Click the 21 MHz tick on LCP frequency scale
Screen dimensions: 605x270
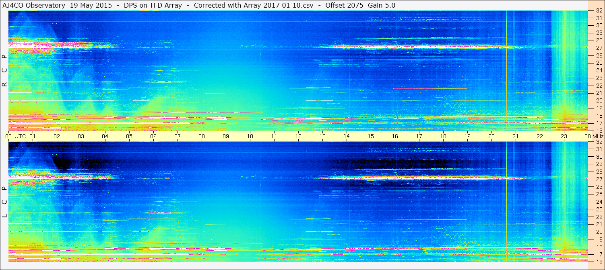(599, 224)
